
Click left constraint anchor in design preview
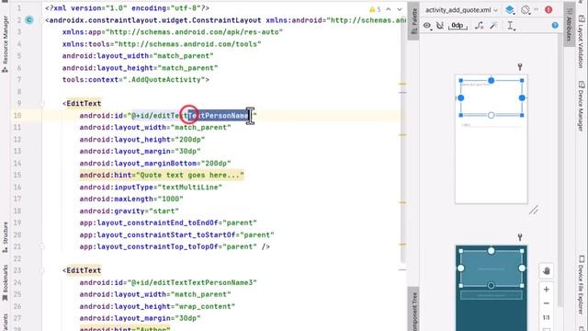461,98
